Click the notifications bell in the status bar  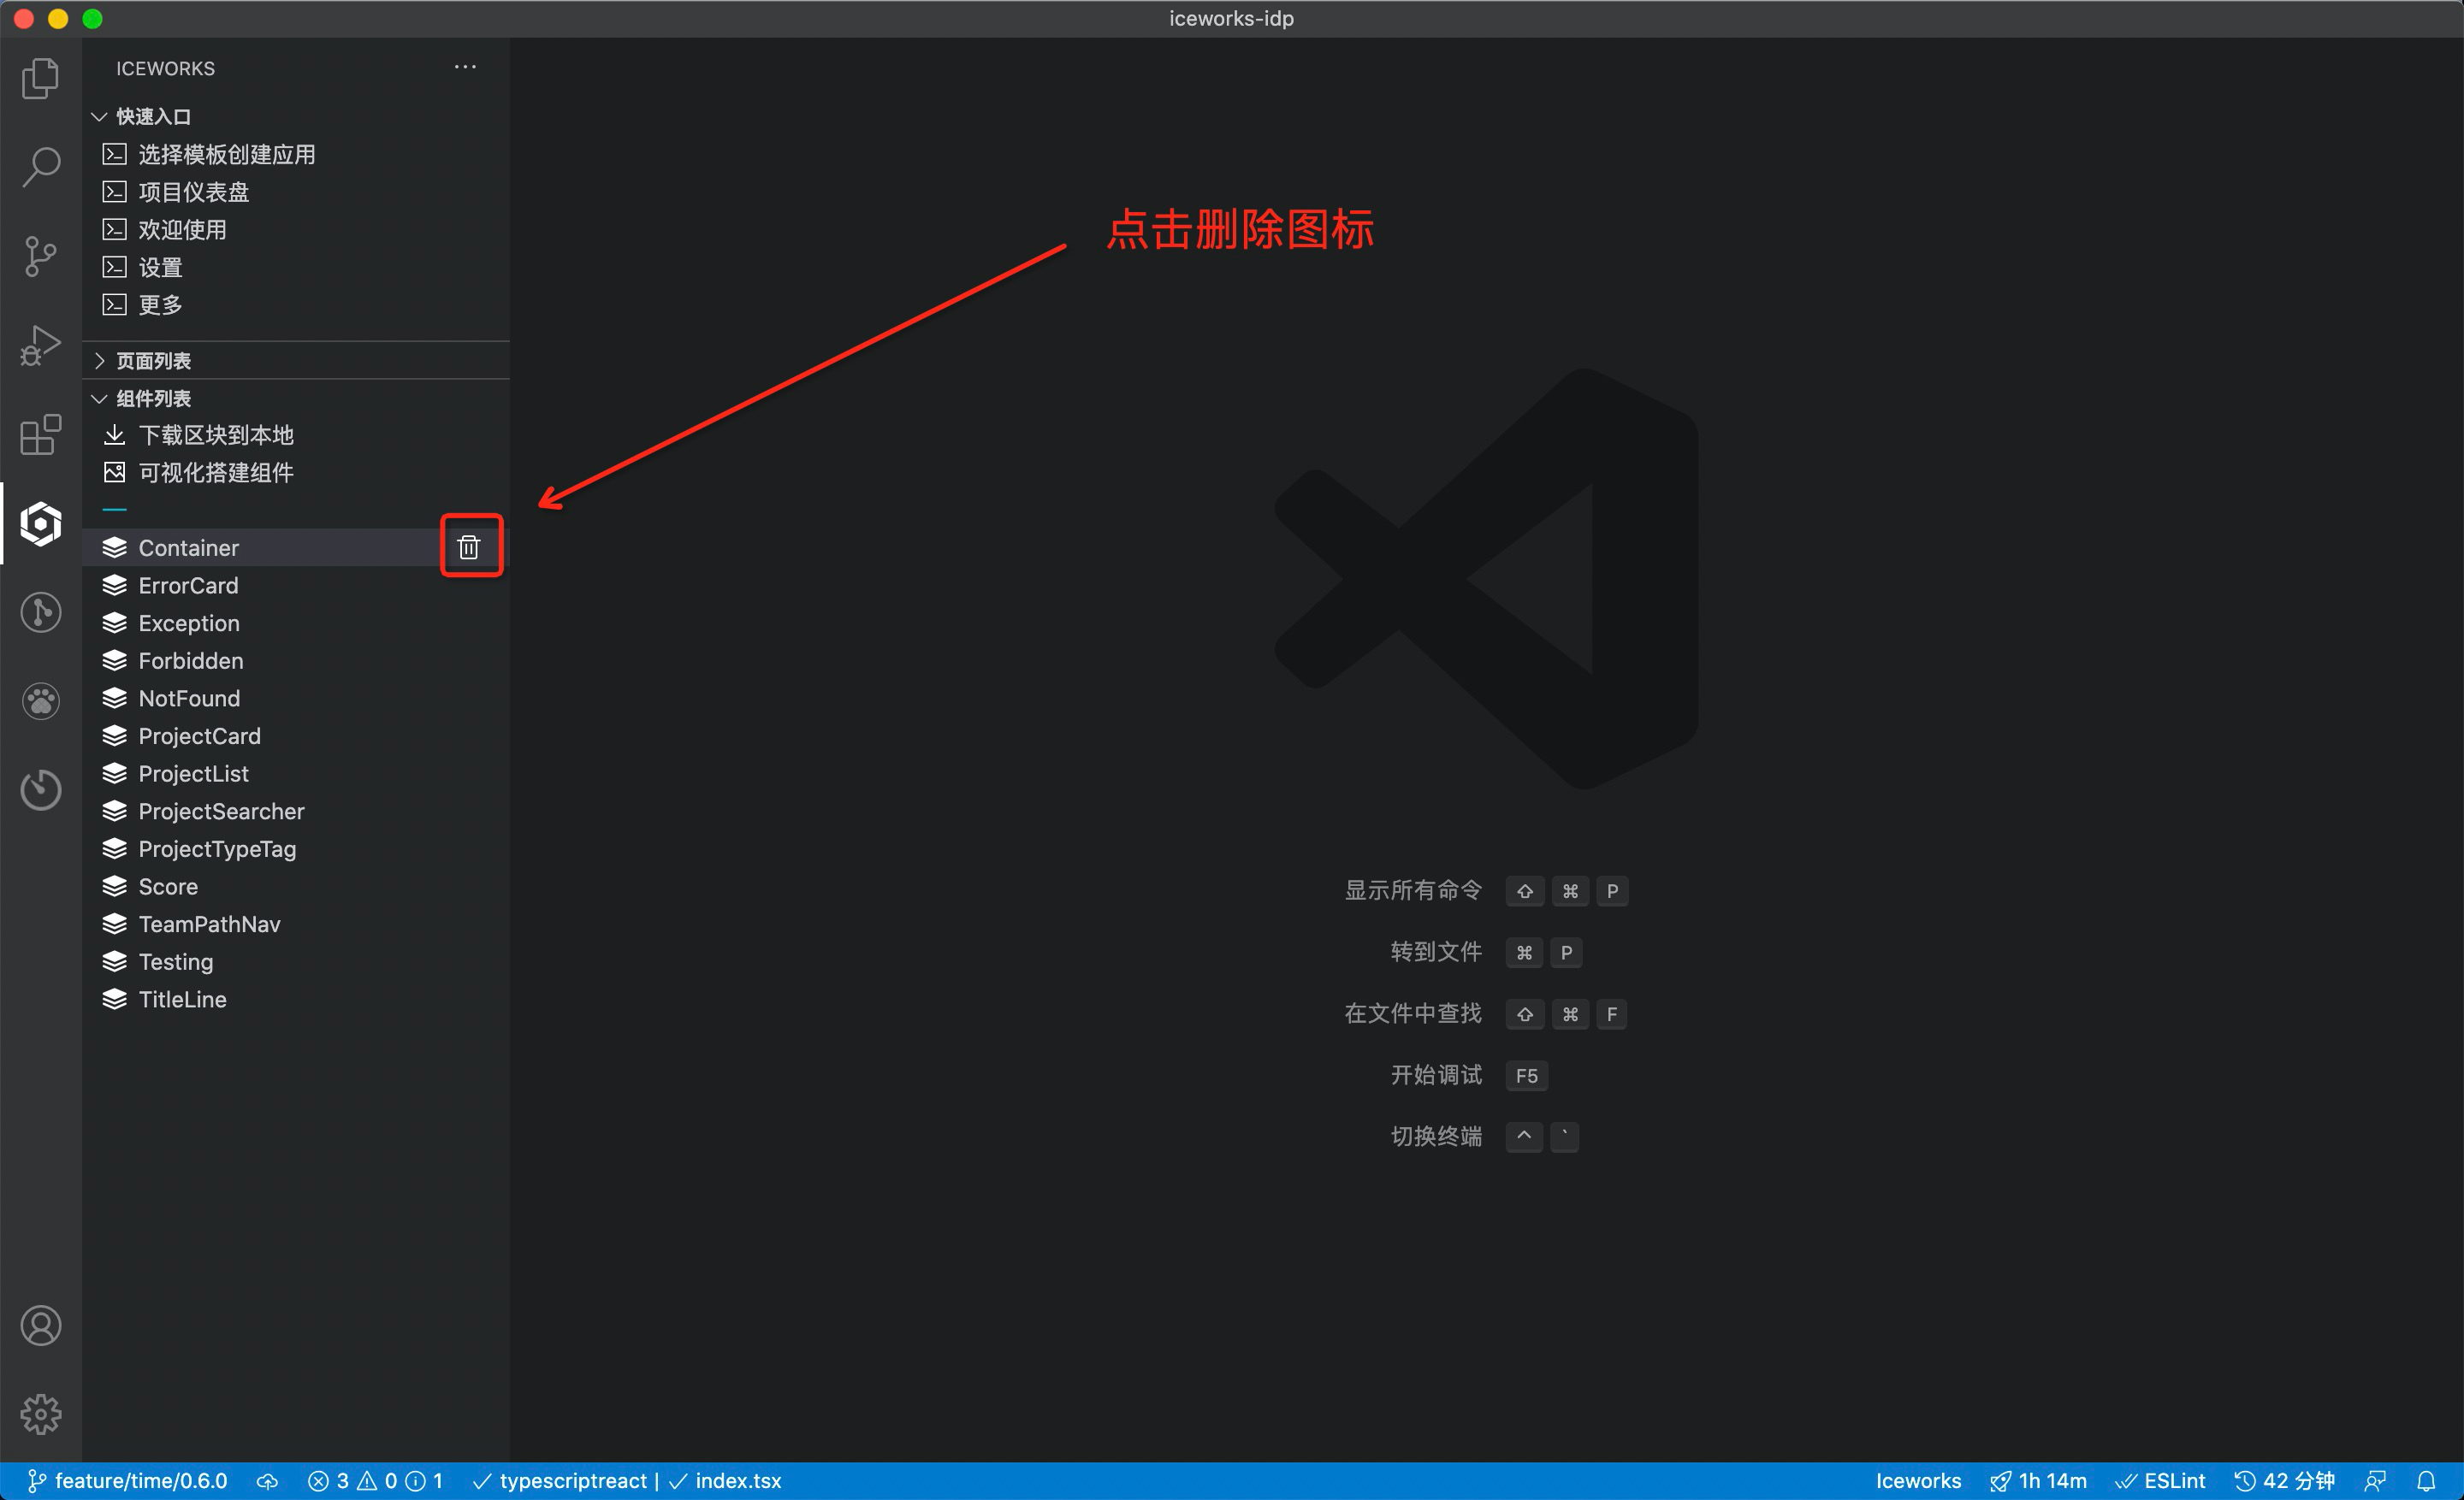[2428, 1480]
